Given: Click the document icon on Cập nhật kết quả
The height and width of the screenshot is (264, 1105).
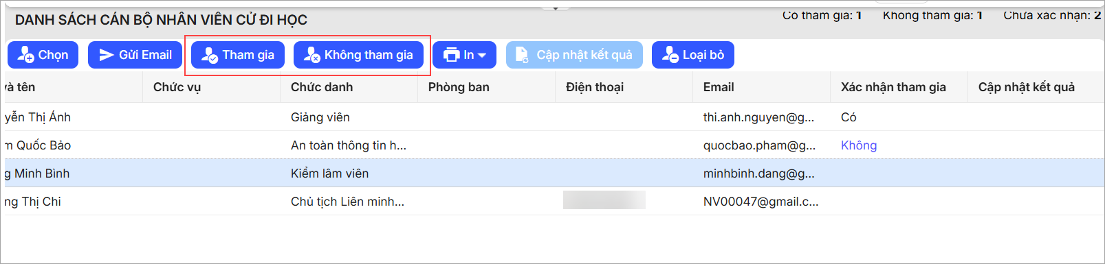Looking at the screenshot, I should [522, 55].
